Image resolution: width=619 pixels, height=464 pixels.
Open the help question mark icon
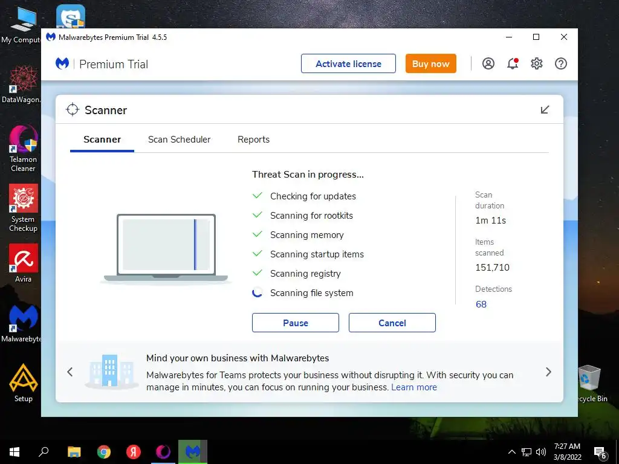(x=560, y=63)
